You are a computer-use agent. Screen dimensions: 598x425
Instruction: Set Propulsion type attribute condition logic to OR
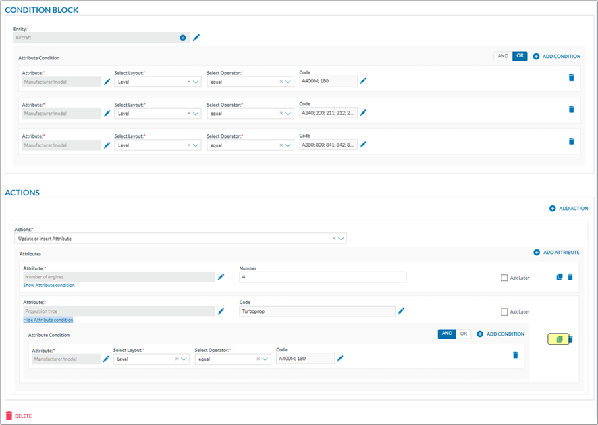click(x=464, y=334)
